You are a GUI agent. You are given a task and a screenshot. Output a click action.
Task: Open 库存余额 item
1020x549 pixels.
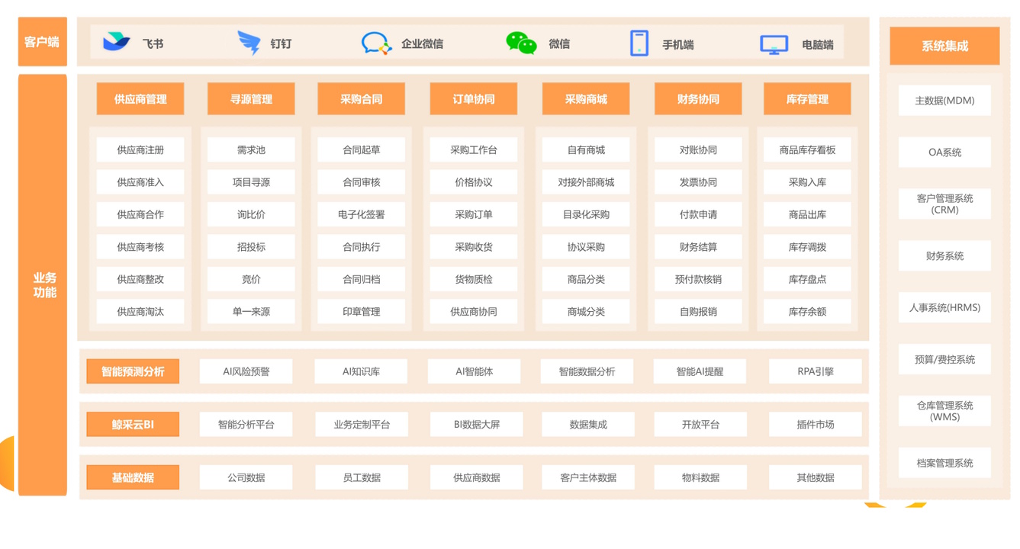coord(807,311)
